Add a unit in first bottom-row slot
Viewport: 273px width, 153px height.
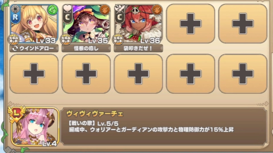(34, 74)
